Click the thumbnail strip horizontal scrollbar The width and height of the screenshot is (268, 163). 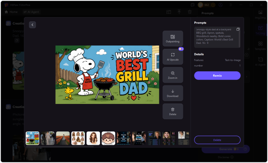click(x=60, y=147)
